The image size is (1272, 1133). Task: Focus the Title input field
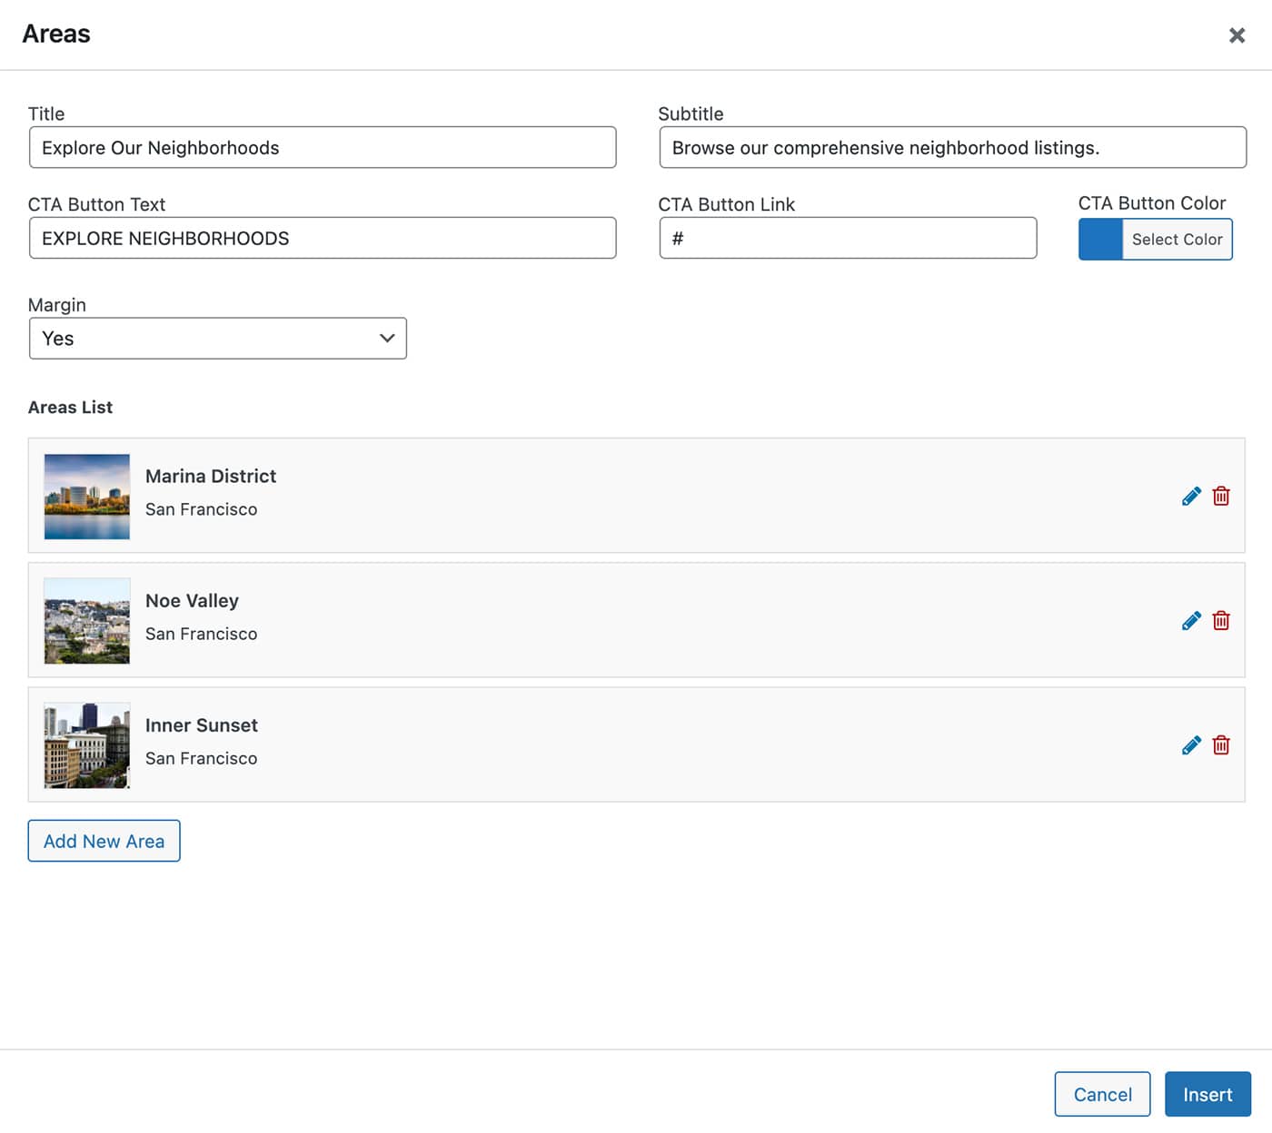point(323,148)
